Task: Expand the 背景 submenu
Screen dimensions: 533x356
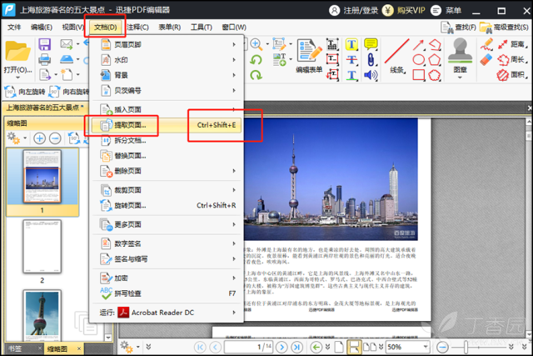Action: 167,75
